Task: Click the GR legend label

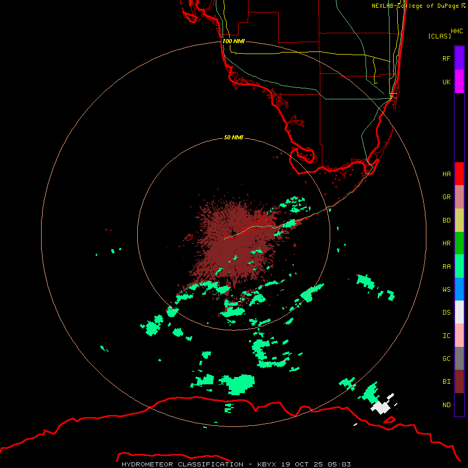Action: coord(447,197)
